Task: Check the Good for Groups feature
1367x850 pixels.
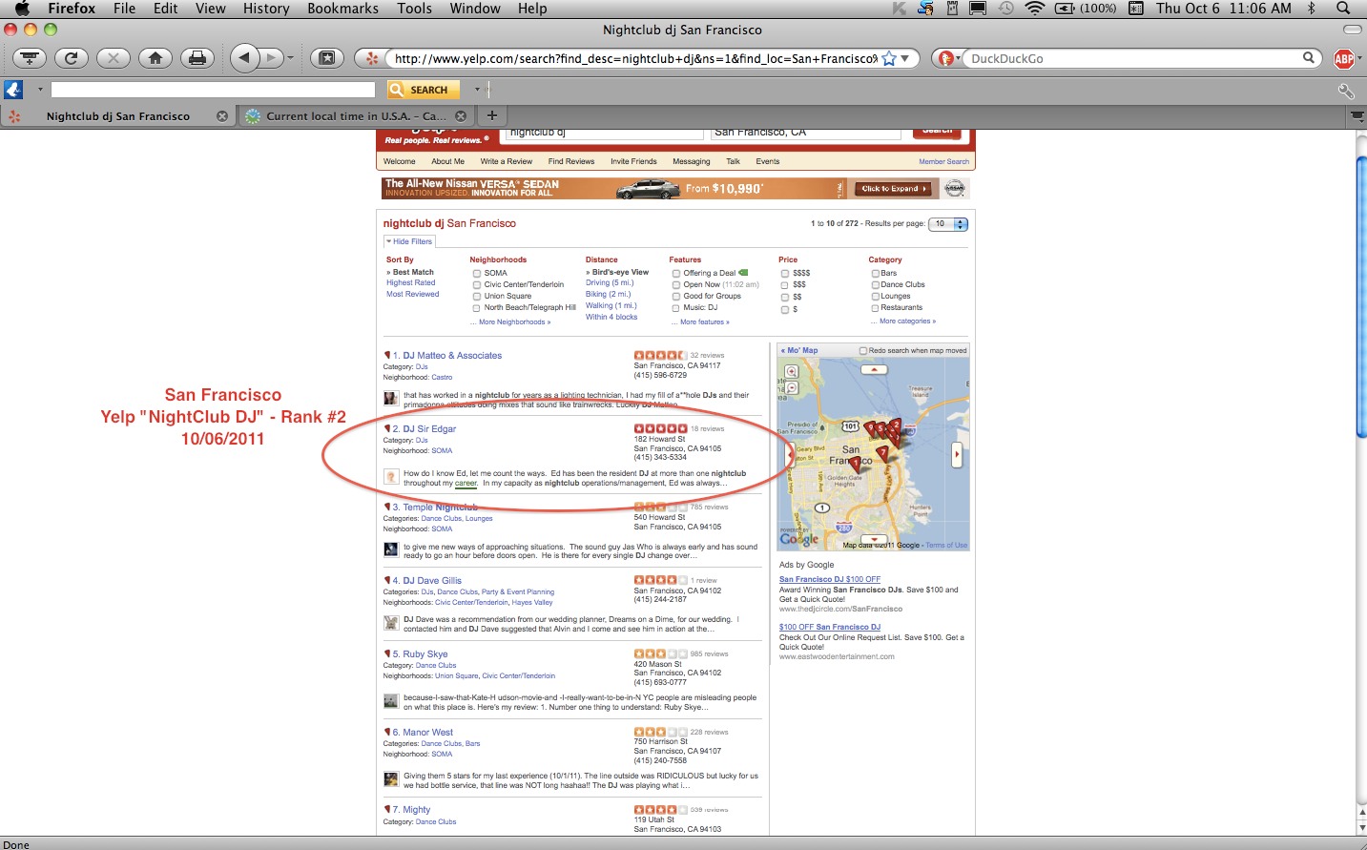Action: (676, 297)
